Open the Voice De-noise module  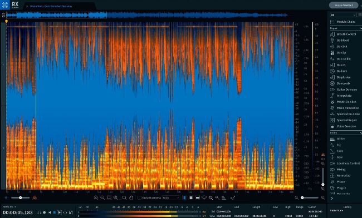(346, 126)
